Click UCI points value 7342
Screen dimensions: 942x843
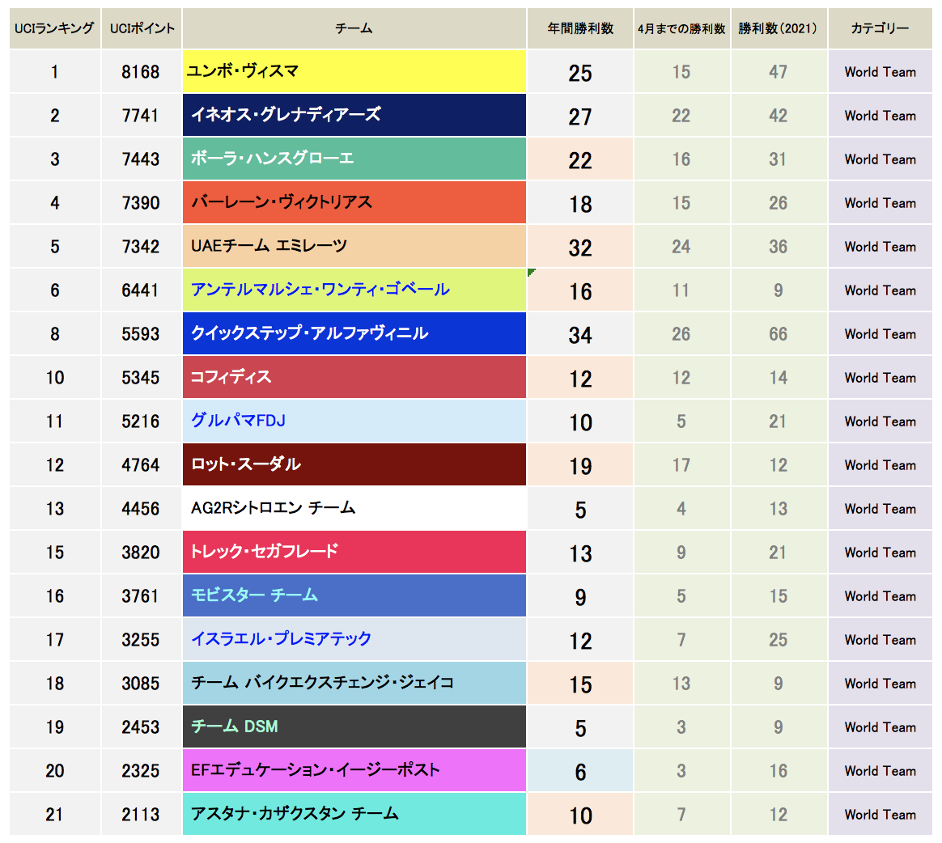click(141, 247)
